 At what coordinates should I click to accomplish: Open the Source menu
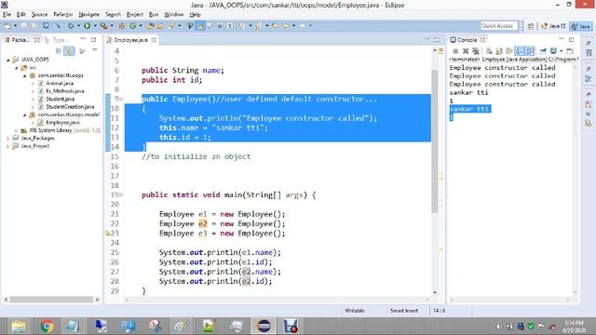click(39, 15)
